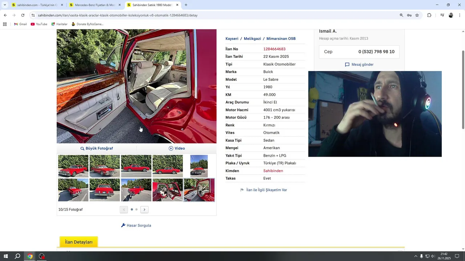Open media controls icon in toolbar
Viewport: 465px width, 261px height.
coord(442,15)
